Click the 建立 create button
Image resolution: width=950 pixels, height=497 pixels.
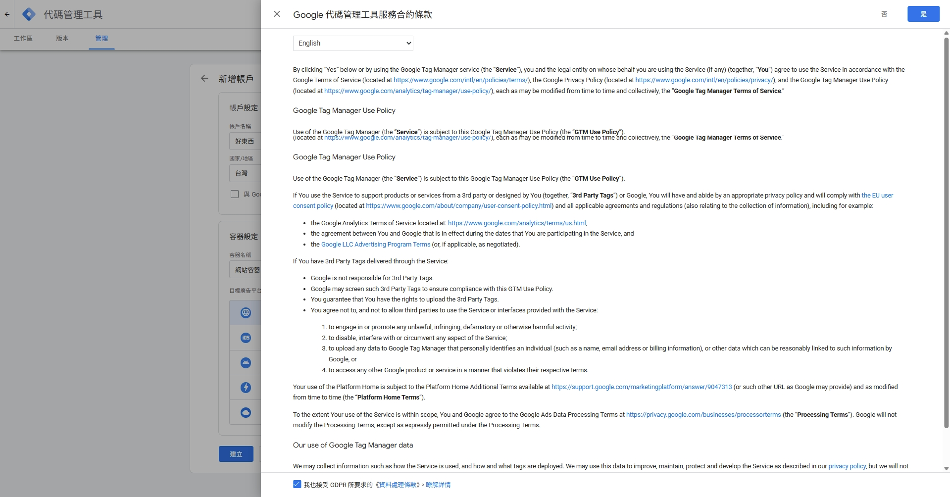tap(236, 454)
